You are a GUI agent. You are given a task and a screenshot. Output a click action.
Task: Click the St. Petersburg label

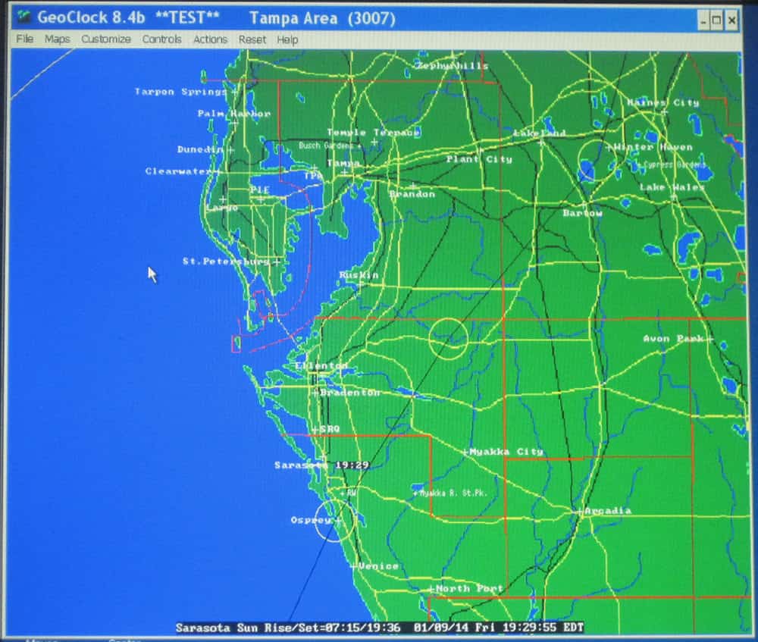[226, 261]
